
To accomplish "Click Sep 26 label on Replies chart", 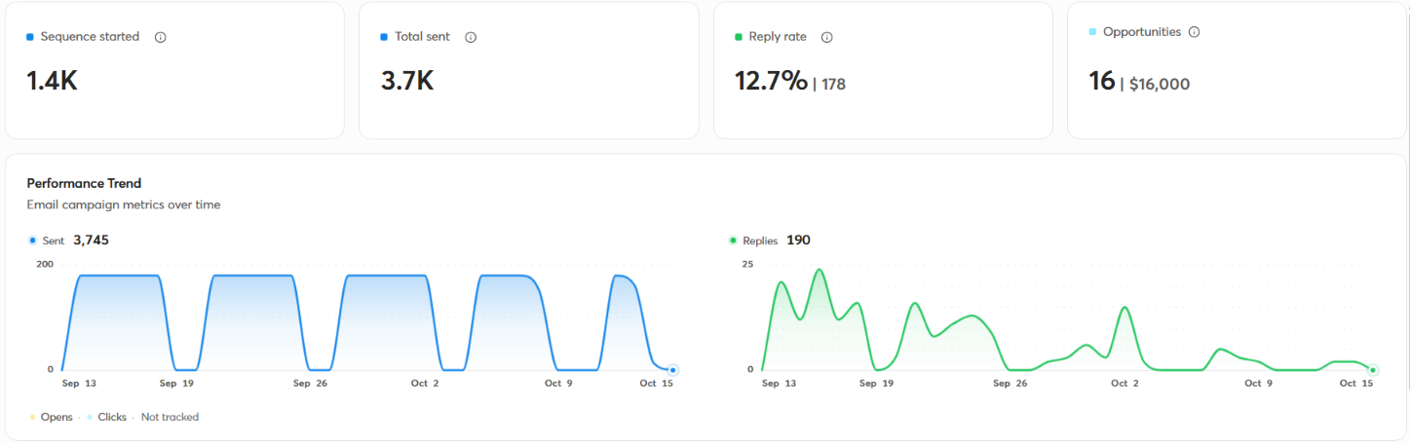I will point(1010,384).
